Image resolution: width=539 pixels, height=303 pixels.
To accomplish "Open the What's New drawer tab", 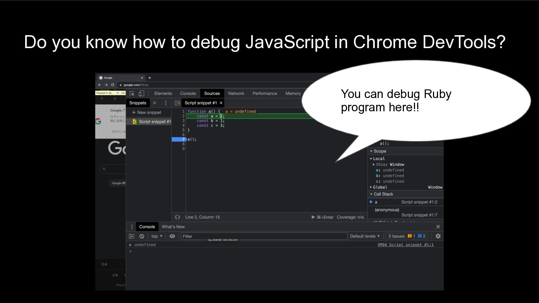I will [x=173, y=227].
